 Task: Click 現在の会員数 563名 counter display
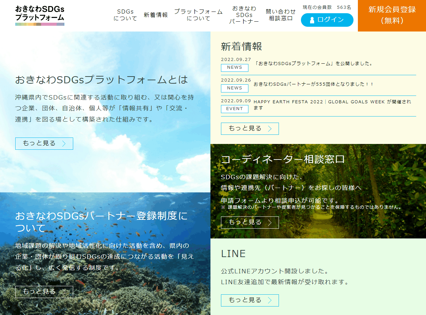[x=327, y=7]
